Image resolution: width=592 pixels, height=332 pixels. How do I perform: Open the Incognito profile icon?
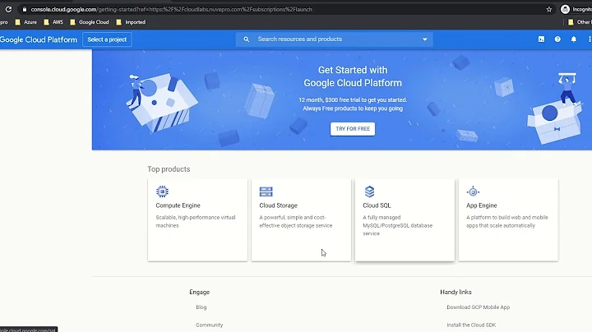(565, 9)
